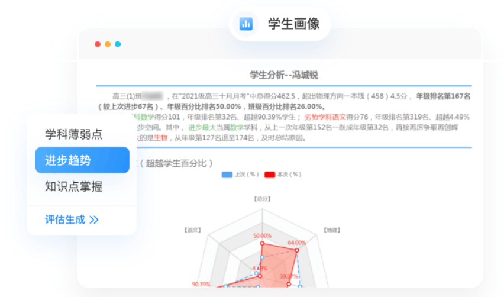Click the red dot in window title bar

(x=98, y=44)
